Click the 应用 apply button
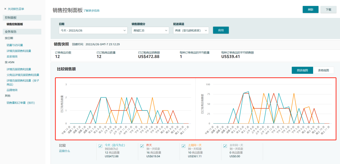Viewport: 340px width, 164px height. point(221,30)
